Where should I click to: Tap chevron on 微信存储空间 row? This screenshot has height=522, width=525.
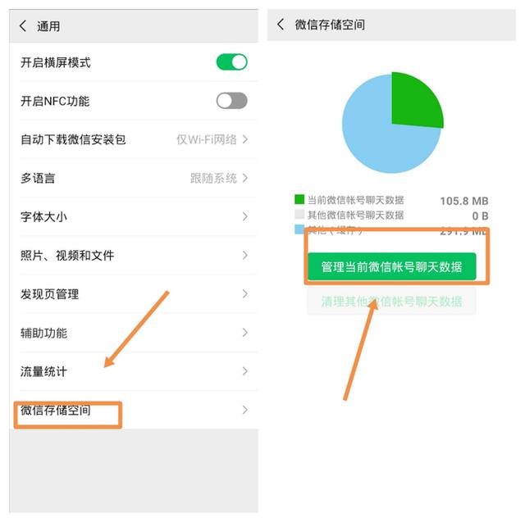pyautogui.click(x=245, y=410)
